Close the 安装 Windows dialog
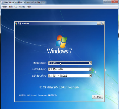 click(103, 24)
